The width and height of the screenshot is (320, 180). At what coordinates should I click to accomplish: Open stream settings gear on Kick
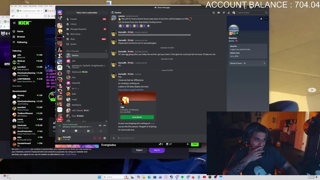(188, 144)
